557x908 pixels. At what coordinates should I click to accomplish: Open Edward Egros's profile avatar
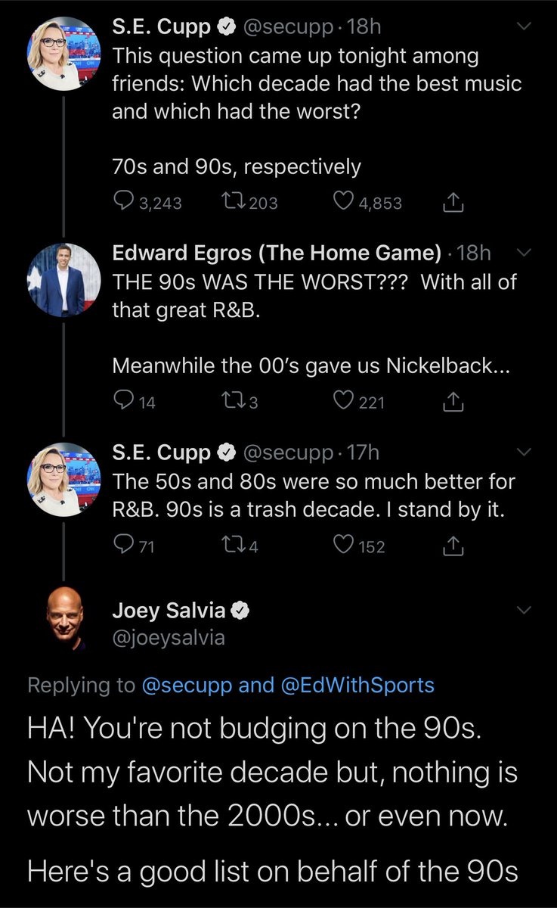(64, 280)
